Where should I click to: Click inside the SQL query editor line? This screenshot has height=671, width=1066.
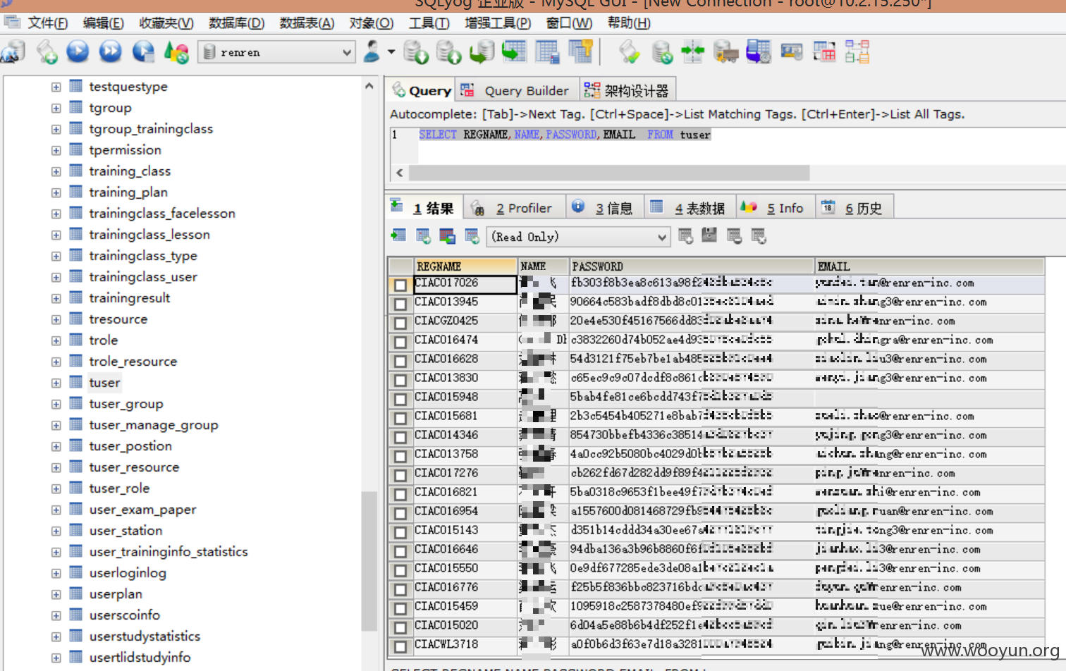coord(565,135)
